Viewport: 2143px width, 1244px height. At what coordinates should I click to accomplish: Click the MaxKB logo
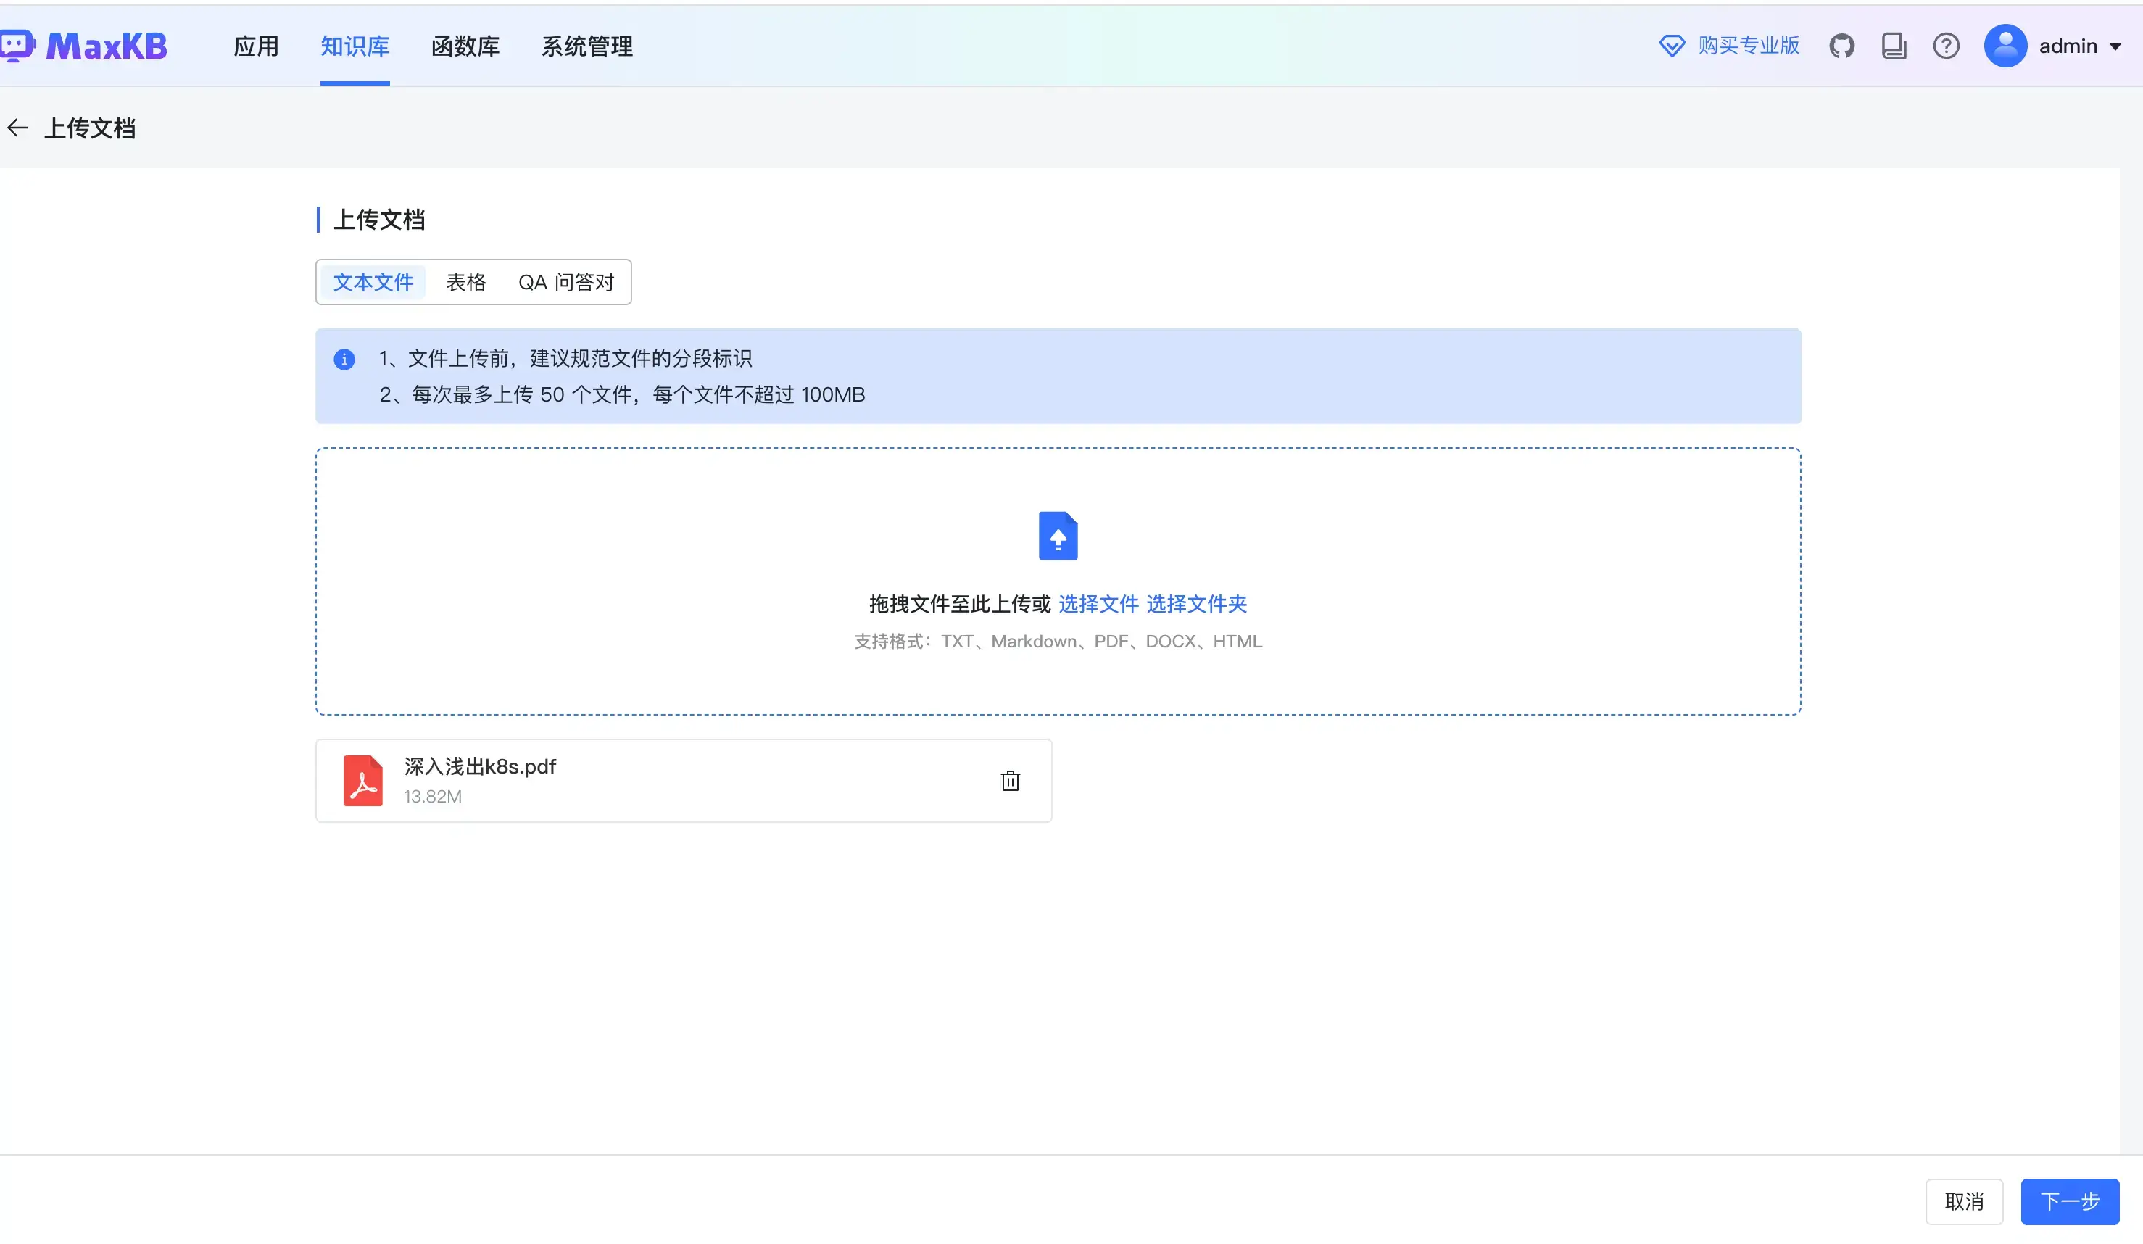[83, 46]
